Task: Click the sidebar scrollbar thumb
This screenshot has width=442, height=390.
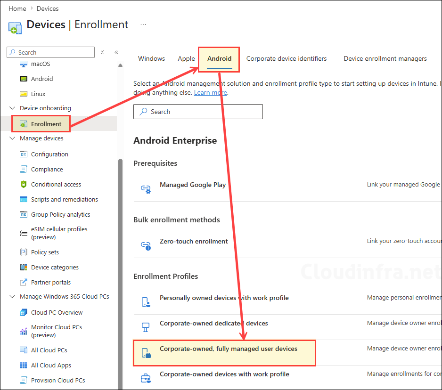Action: [120, 273]
